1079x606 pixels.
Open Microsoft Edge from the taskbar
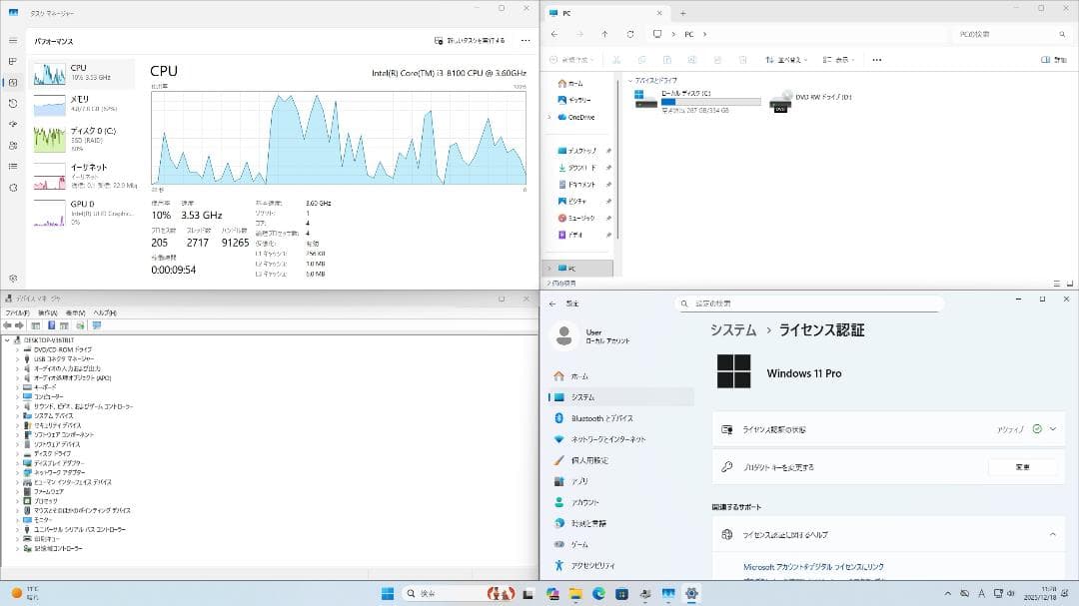click(596, 592)
